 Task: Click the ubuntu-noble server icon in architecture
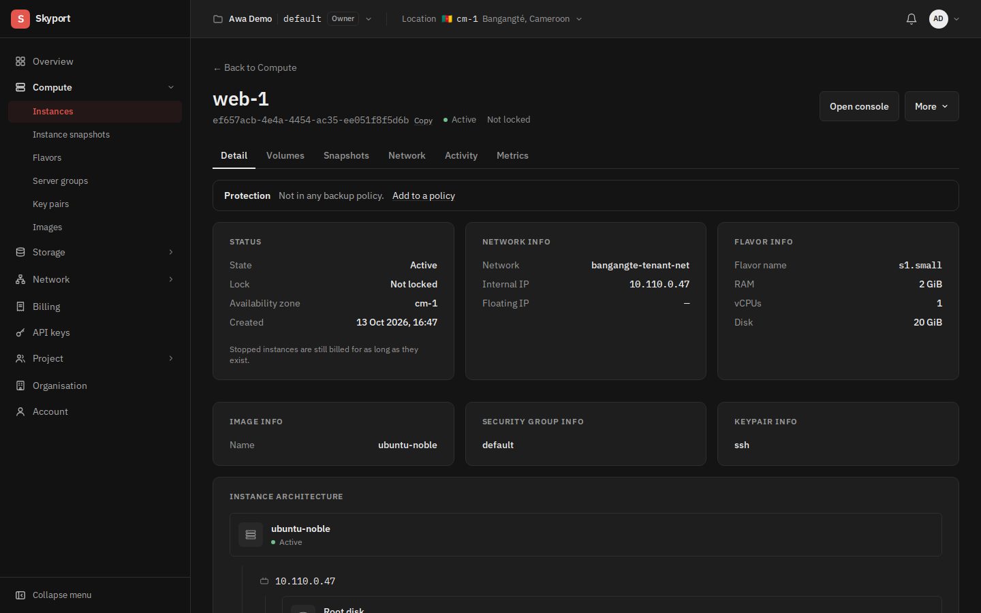251,535
